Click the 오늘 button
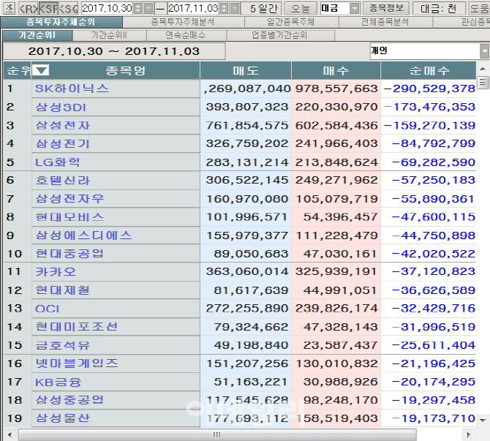Image resolution: width=490 pixels, height=441 pixels. coord(301,9)
